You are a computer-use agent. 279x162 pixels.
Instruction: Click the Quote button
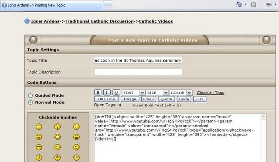point(167,99)
